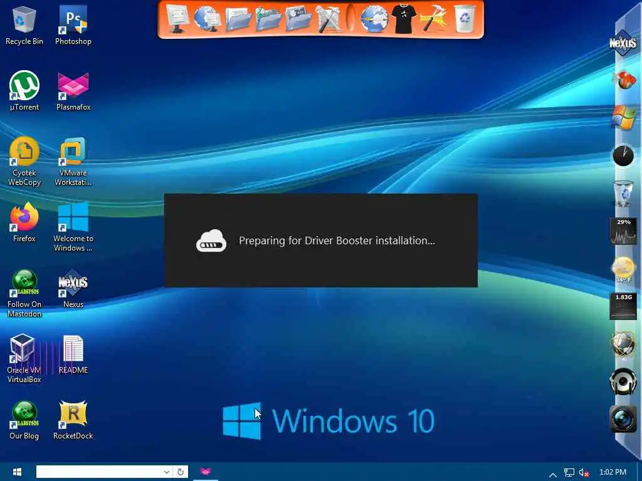Open the network tray icon

coord(569,472)
